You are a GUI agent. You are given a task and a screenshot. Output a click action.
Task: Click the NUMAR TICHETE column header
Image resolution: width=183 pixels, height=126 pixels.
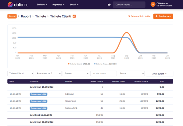click(x=97, y=81)
